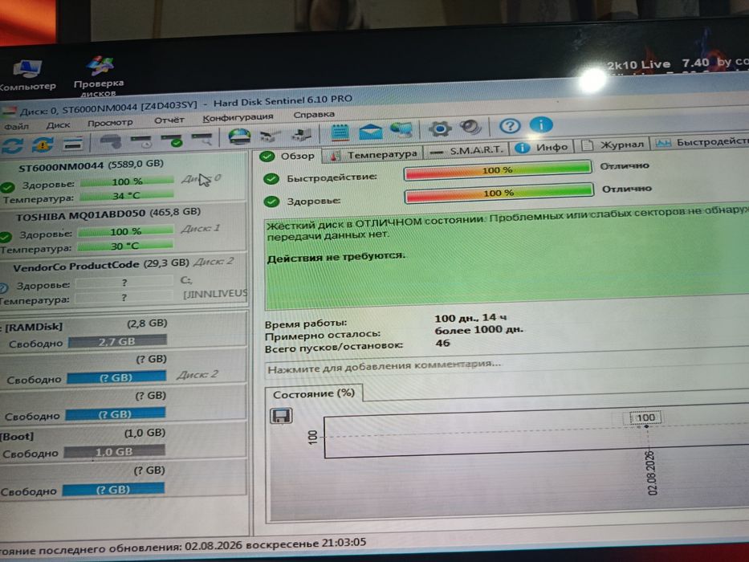The width and height of the screenshot is (749, 562).
Task: Switch to the Обзор tab
Action: click(288, 156)
